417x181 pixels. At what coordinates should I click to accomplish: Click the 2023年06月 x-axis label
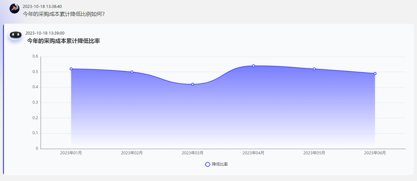coord(375,153)
